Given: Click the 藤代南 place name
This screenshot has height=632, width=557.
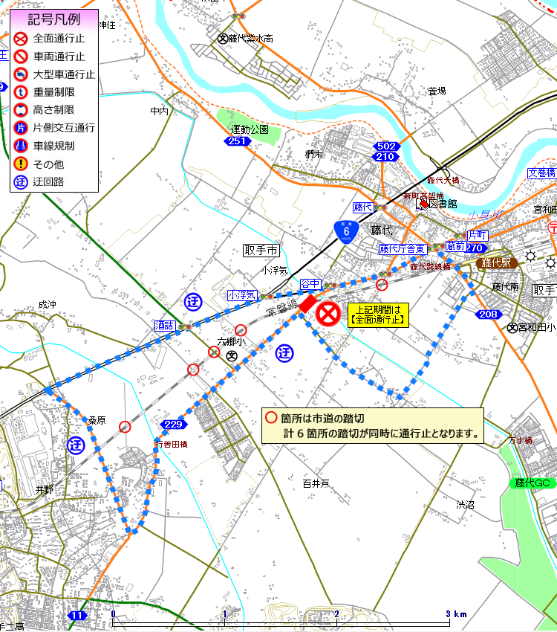Looking at the screenshot, I should click(x=506, y=286).
